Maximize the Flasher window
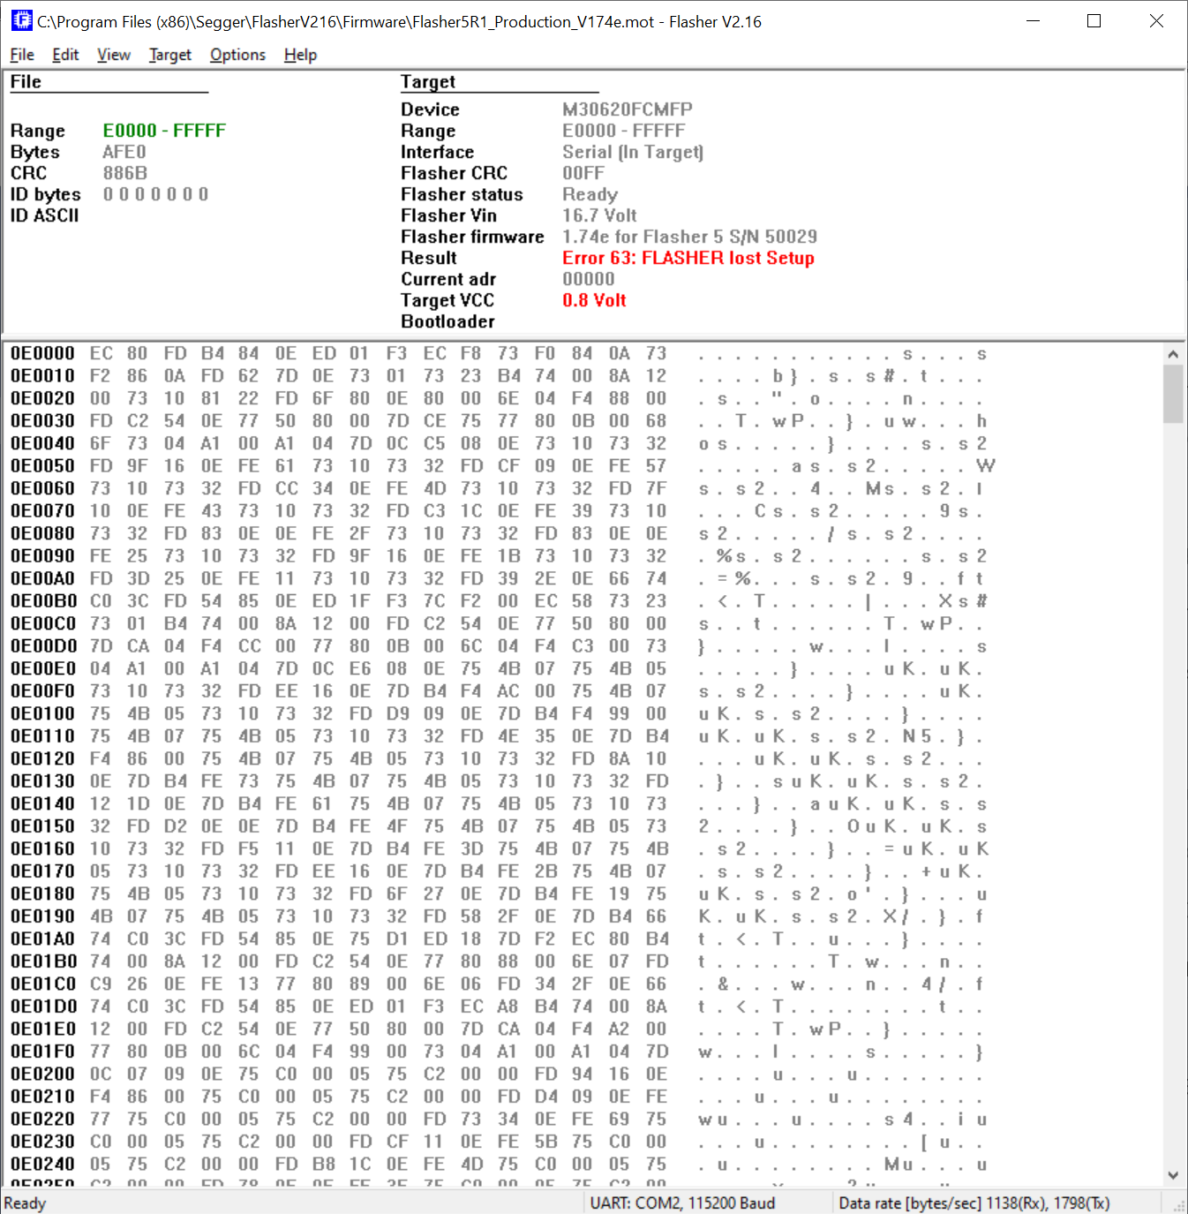 (1094, 21)
